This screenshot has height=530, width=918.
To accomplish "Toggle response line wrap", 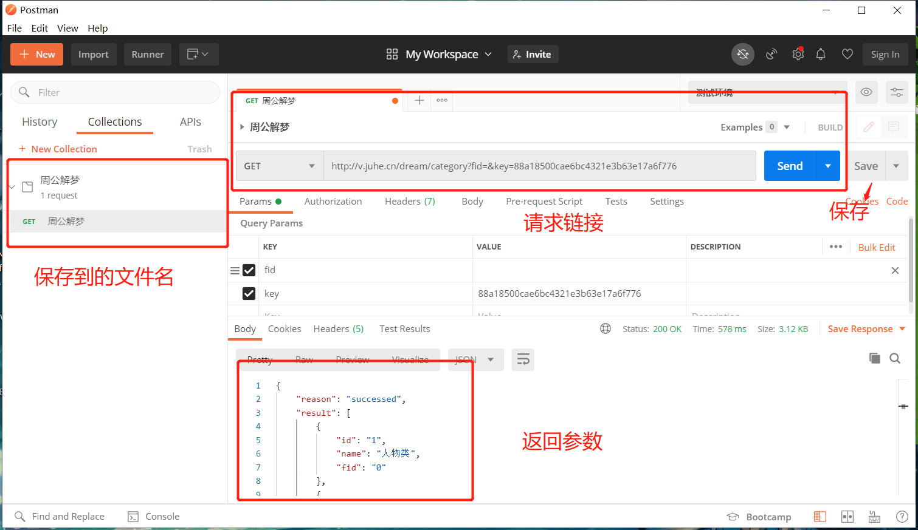I will click(x=523, y=360).
